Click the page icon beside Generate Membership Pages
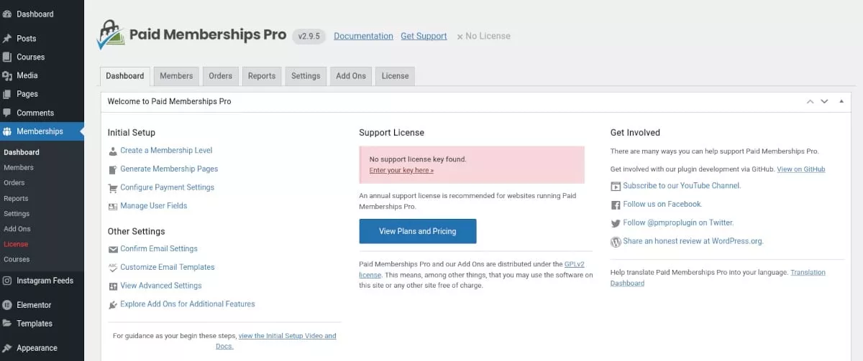Viewport: 863px width, 361px height. 113,169
